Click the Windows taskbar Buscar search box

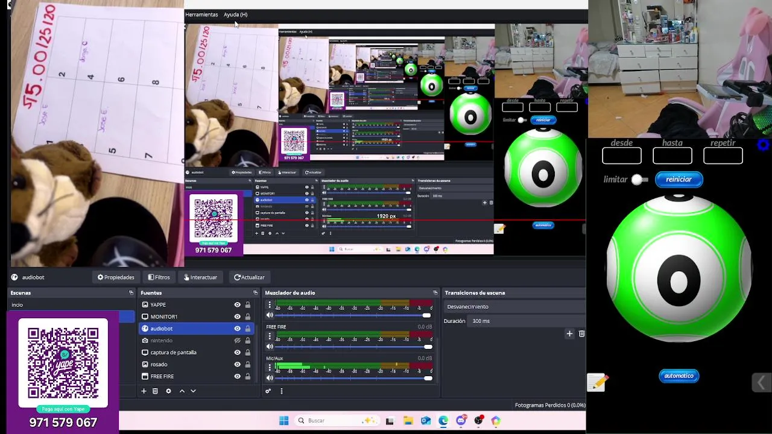(338, 421)
